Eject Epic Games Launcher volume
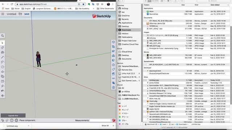The width and height of the screenshot is (232, 130). pyautogui.click(x=139, y=81)
